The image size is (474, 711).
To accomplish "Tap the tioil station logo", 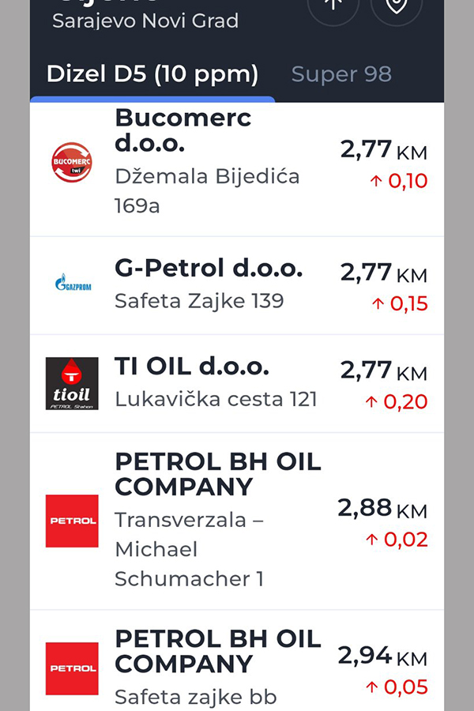I will pos(72,383).
